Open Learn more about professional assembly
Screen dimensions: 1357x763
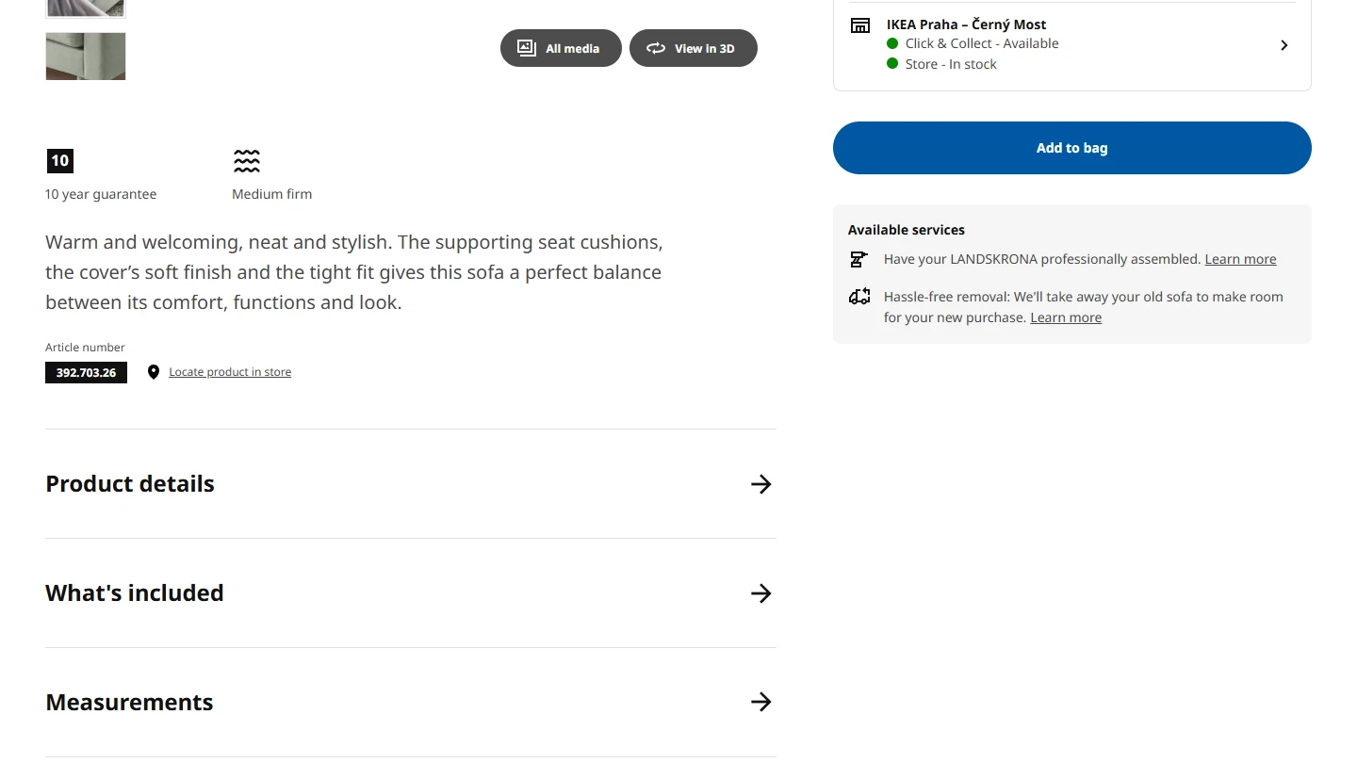[1240, 259]
